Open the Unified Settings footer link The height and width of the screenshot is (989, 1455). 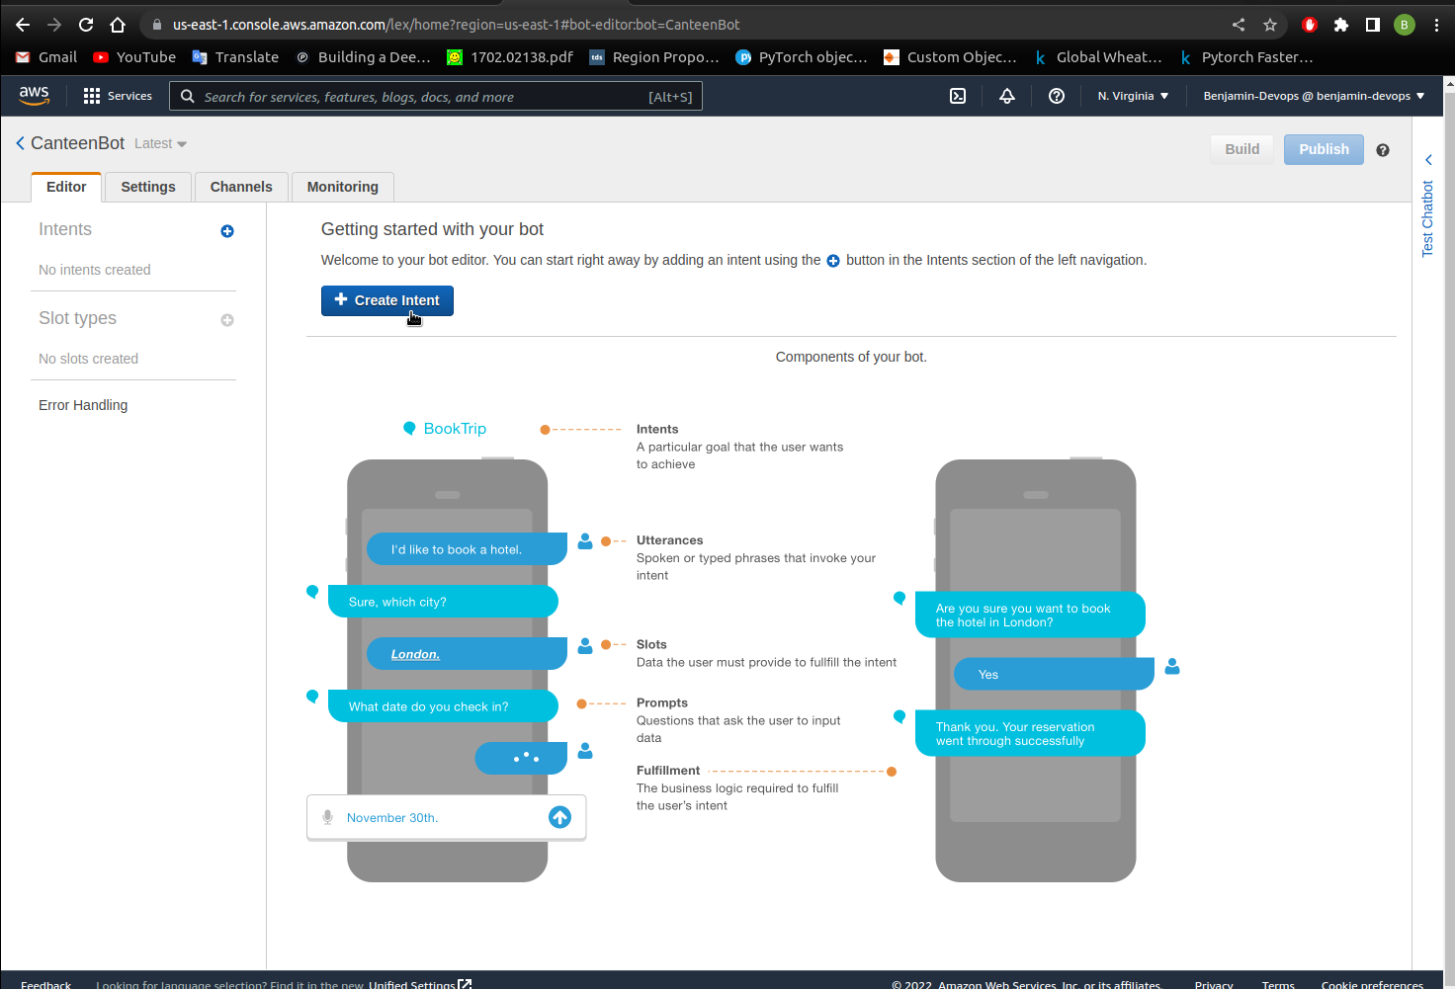pos(420,984)
